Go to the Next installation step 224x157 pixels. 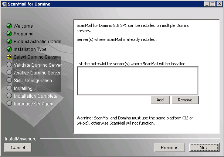[x=204, y=147]
